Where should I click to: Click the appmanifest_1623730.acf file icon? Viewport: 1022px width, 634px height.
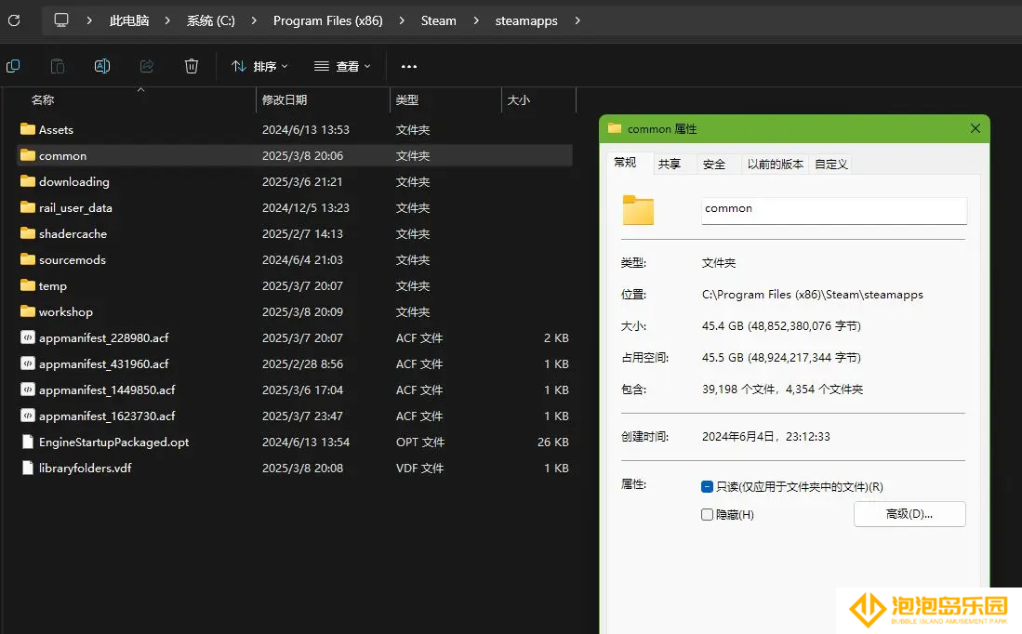[x=27, y=416]
